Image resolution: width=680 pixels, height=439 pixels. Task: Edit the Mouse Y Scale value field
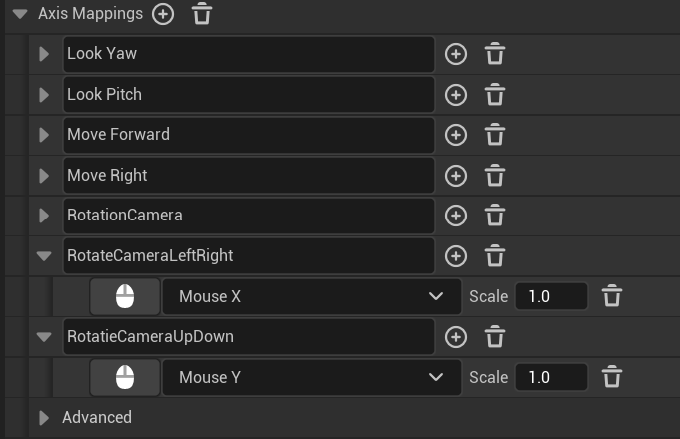(x=550, y=377)
